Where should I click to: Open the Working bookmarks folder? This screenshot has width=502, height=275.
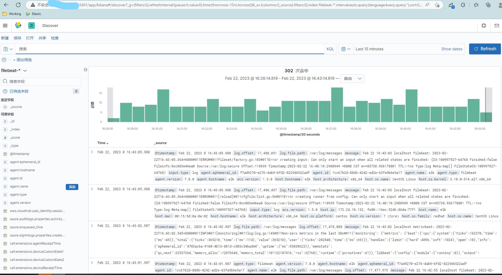point(11,14)
